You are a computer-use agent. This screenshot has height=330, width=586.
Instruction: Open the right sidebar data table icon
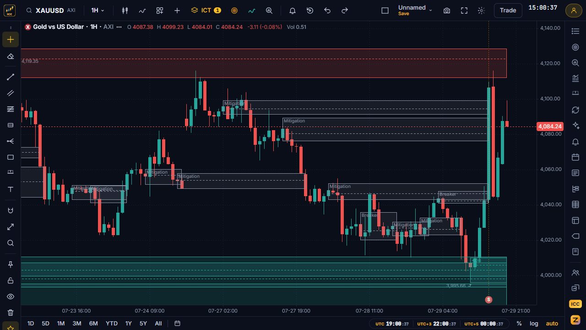tap(575, 205)
